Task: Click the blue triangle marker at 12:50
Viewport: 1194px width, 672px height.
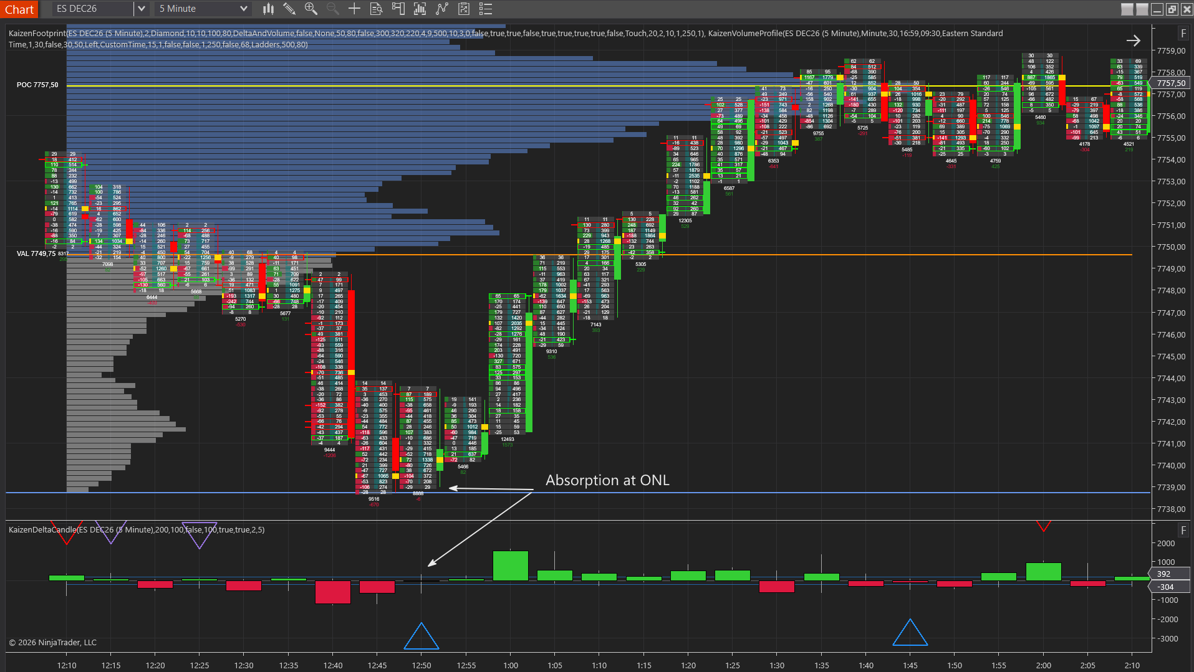Action: (421, 635)
